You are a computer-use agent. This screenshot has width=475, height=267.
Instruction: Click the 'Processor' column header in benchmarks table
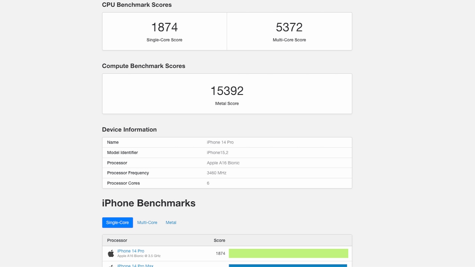tap(117, 240)
